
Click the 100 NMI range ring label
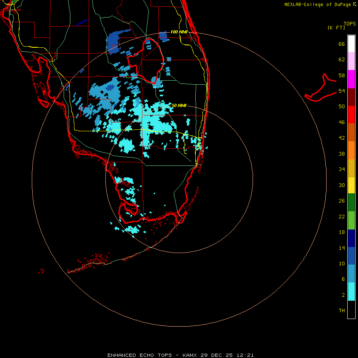[x=179, y=32]
